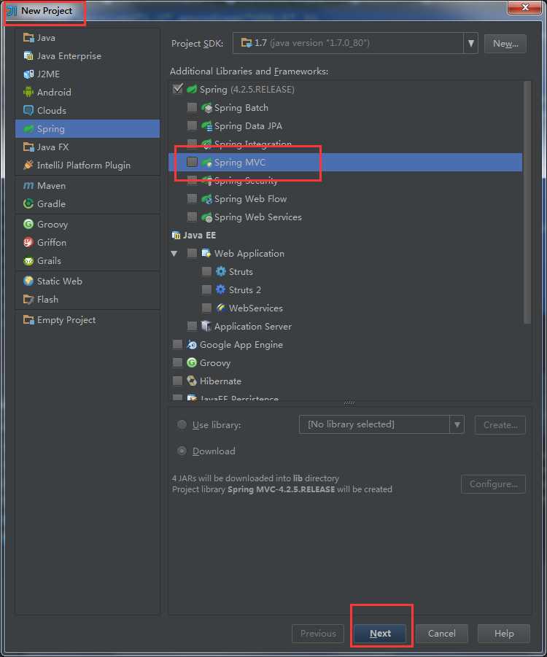The image size is (547, 657).
Task: Click the Struts 2 gear icon
Action: [x=221, y=289]
